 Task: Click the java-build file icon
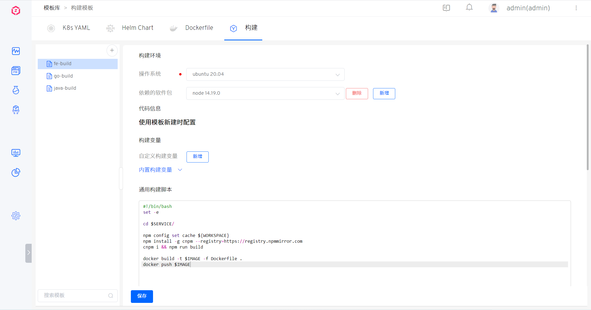[49, 88]
